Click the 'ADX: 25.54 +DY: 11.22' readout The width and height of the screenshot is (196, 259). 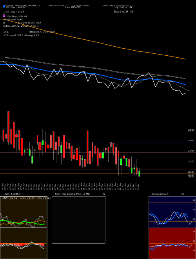26,198
